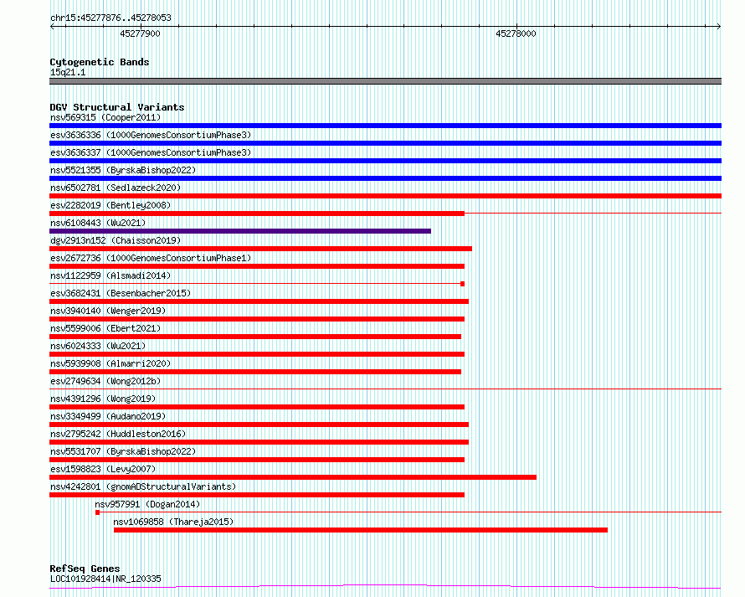This screenshot has height=597, width=745.
Task: Click nsv5939908 (Almarri2020) label
Action: (x=110, y=363)
